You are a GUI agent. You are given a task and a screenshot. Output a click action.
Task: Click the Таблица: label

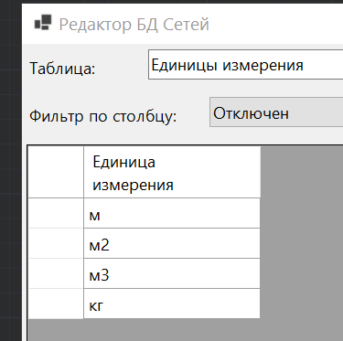point(62,68)
